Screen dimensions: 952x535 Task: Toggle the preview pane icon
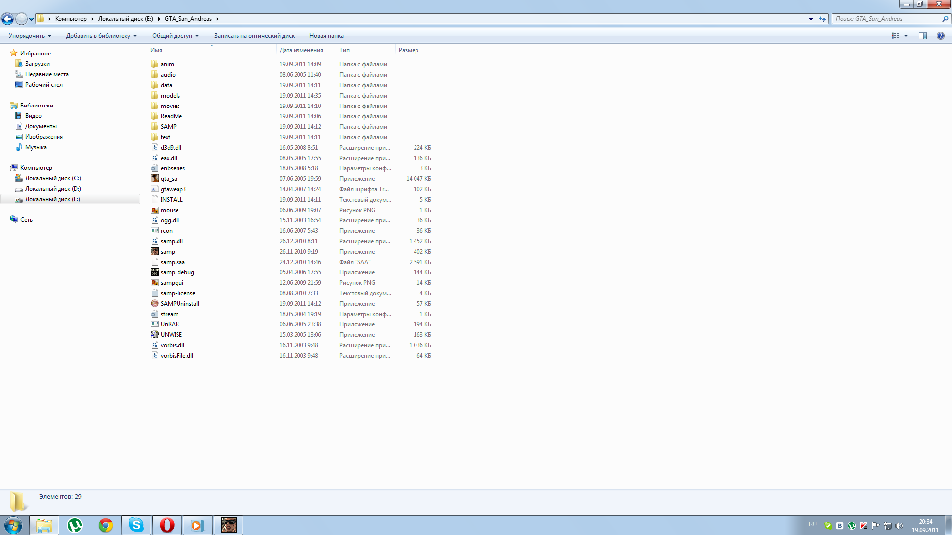(923, 36)
